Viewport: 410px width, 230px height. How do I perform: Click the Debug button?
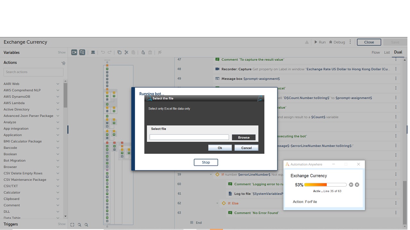(x=337, y=42)
